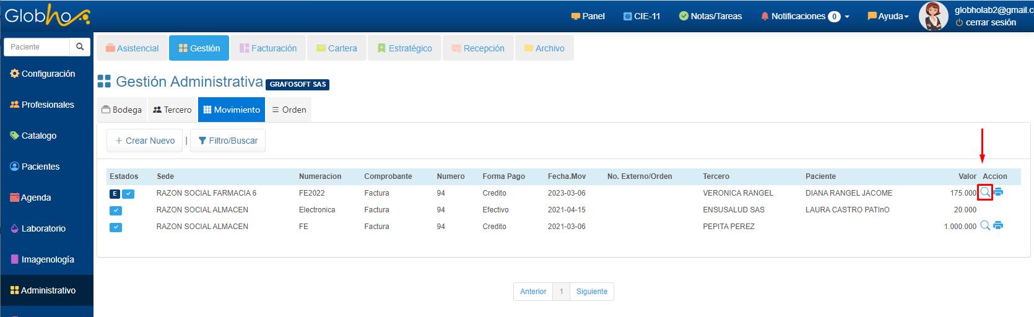
Task: View details of the 1.000.000 invoice
Action: [984, 226]
